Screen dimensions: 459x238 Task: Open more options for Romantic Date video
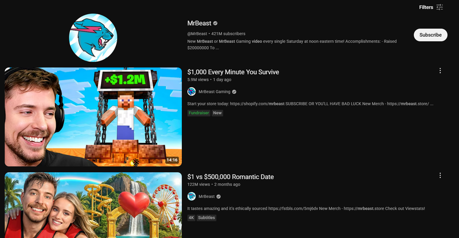440,176
